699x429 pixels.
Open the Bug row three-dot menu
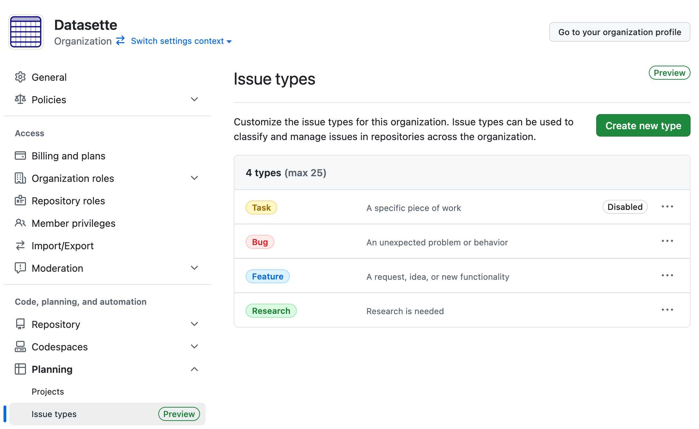[x=667, y=241]
